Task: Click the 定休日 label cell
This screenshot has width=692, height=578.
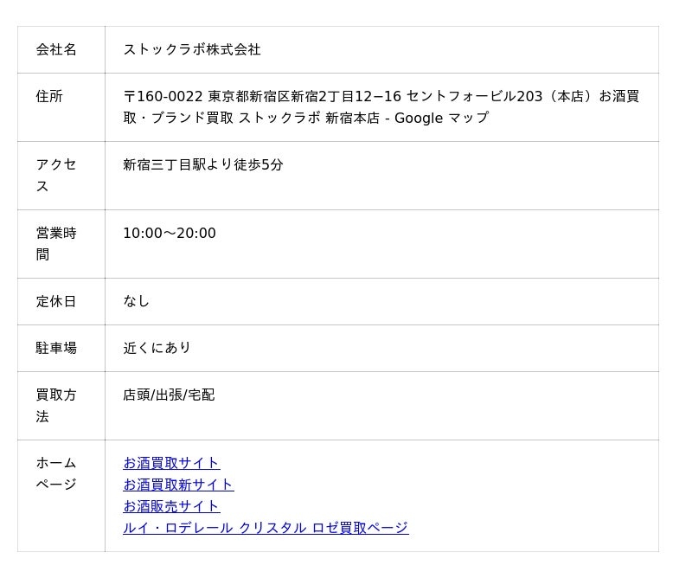Action: point(56,301)
